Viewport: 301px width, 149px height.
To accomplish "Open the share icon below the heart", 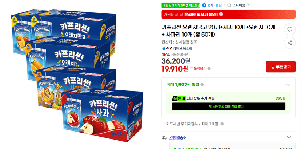I will click(290, 43).
